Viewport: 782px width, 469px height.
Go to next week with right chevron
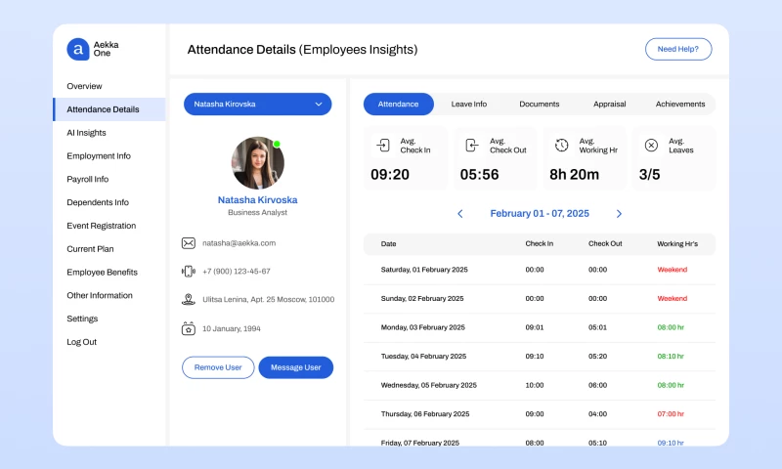[x=619, y=214]
